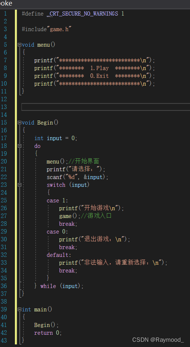The height and width of the screenshot is (347, 190).
Task: Click the 'case 0:' label
Action: point(57,232)
